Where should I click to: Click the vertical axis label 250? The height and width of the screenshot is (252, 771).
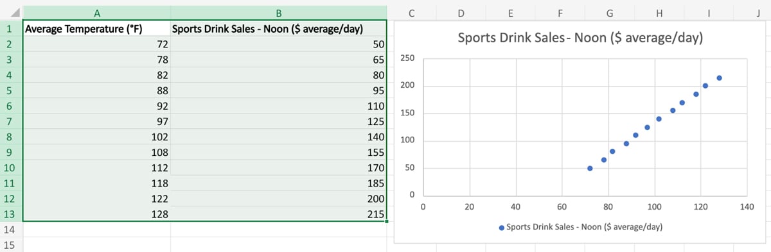click(407, 58)
